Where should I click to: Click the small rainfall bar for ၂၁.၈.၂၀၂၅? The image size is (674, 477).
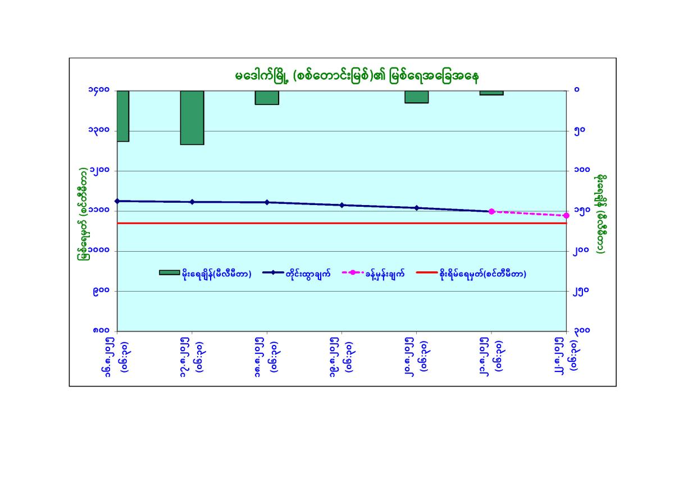tap(491, 93)
